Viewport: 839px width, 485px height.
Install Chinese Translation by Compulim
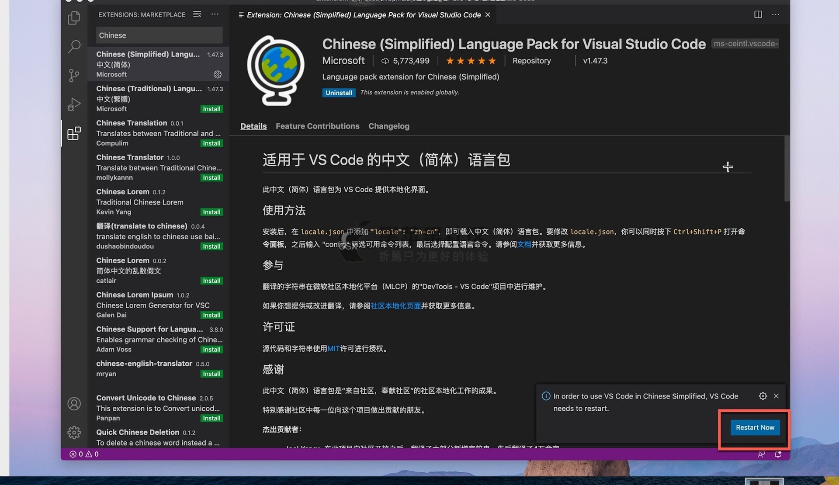coord(211,143)
